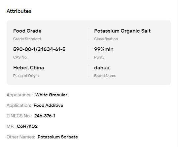Click the Purity label

tap(99, 57)
